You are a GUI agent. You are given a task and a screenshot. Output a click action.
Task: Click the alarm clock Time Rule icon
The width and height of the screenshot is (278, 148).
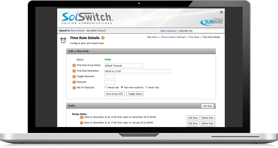63,40
